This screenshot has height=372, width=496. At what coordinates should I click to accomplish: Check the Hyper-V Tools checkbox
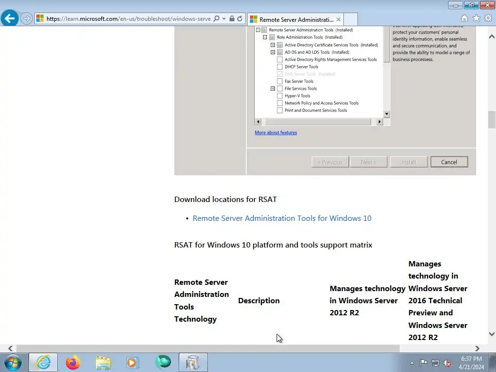click(x=279, y=96)
